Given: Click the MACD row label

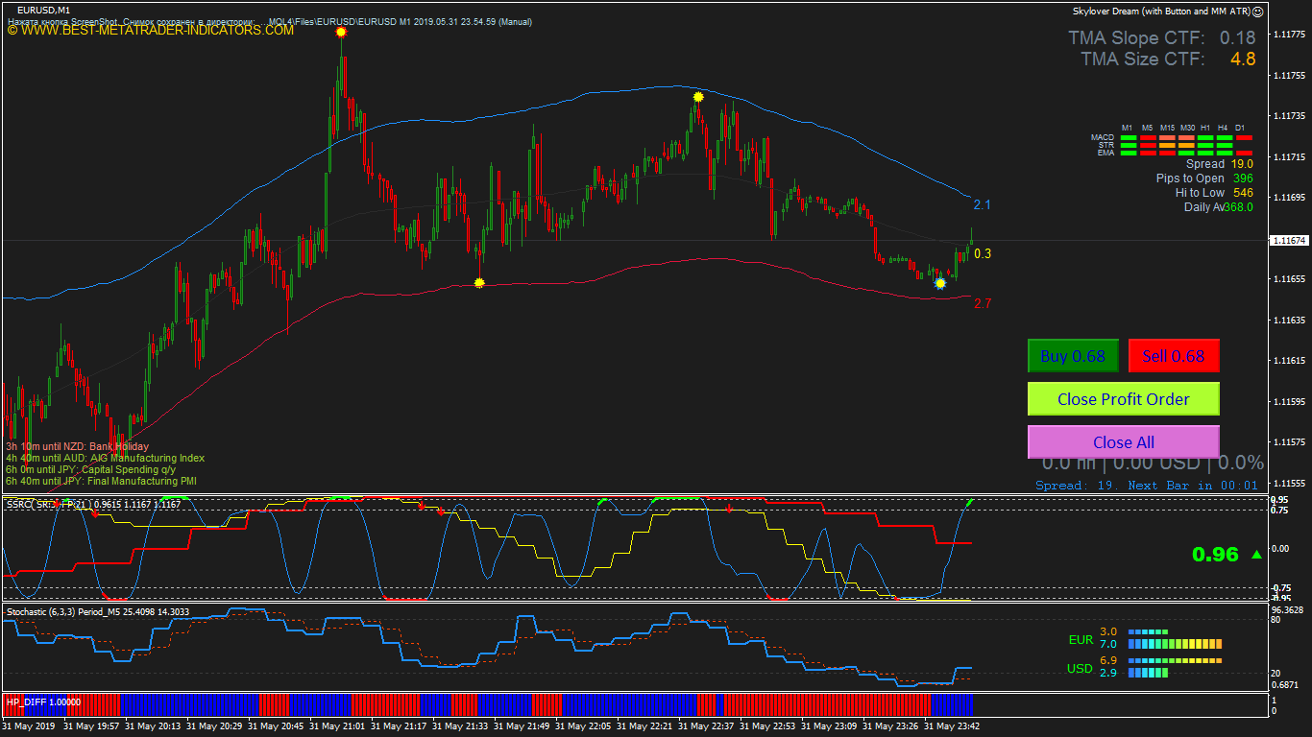Looking at the screenshot, I should pyautogui.click(x=1103, y=137).
